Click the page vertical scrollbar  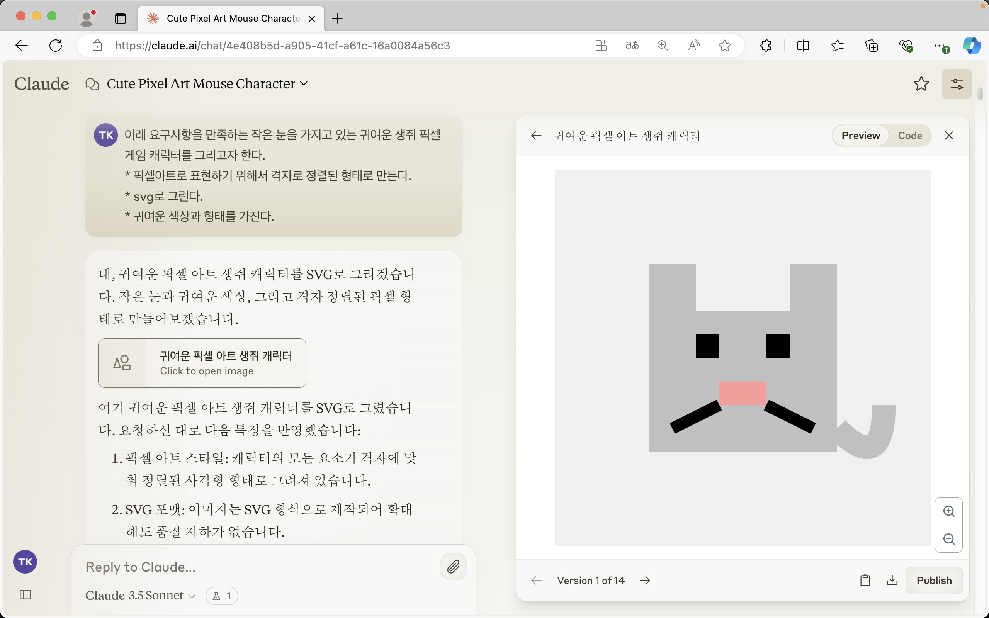tap(980, 93)
